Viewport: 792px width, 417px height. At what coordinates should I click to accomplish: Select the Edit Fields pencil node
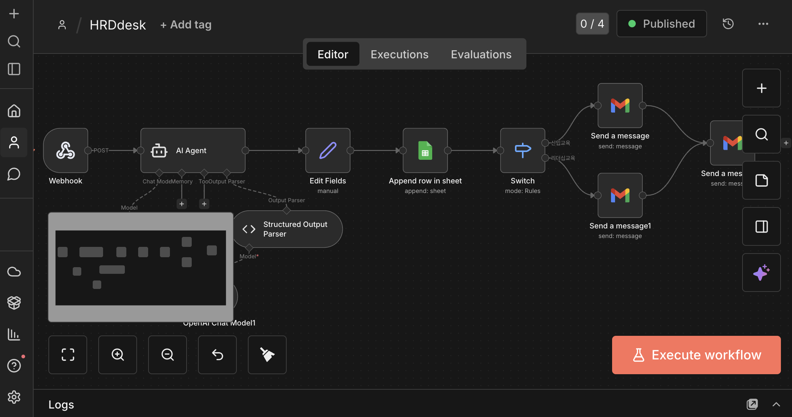(328, 150)
